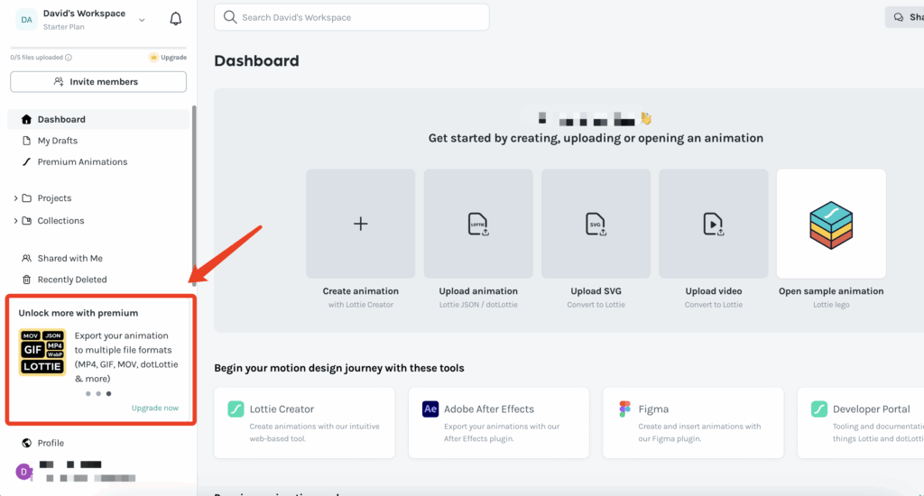The width and height of the screenshot is (924, 496).
Task: Click the Figma logo icon
Action: point(625,409)
